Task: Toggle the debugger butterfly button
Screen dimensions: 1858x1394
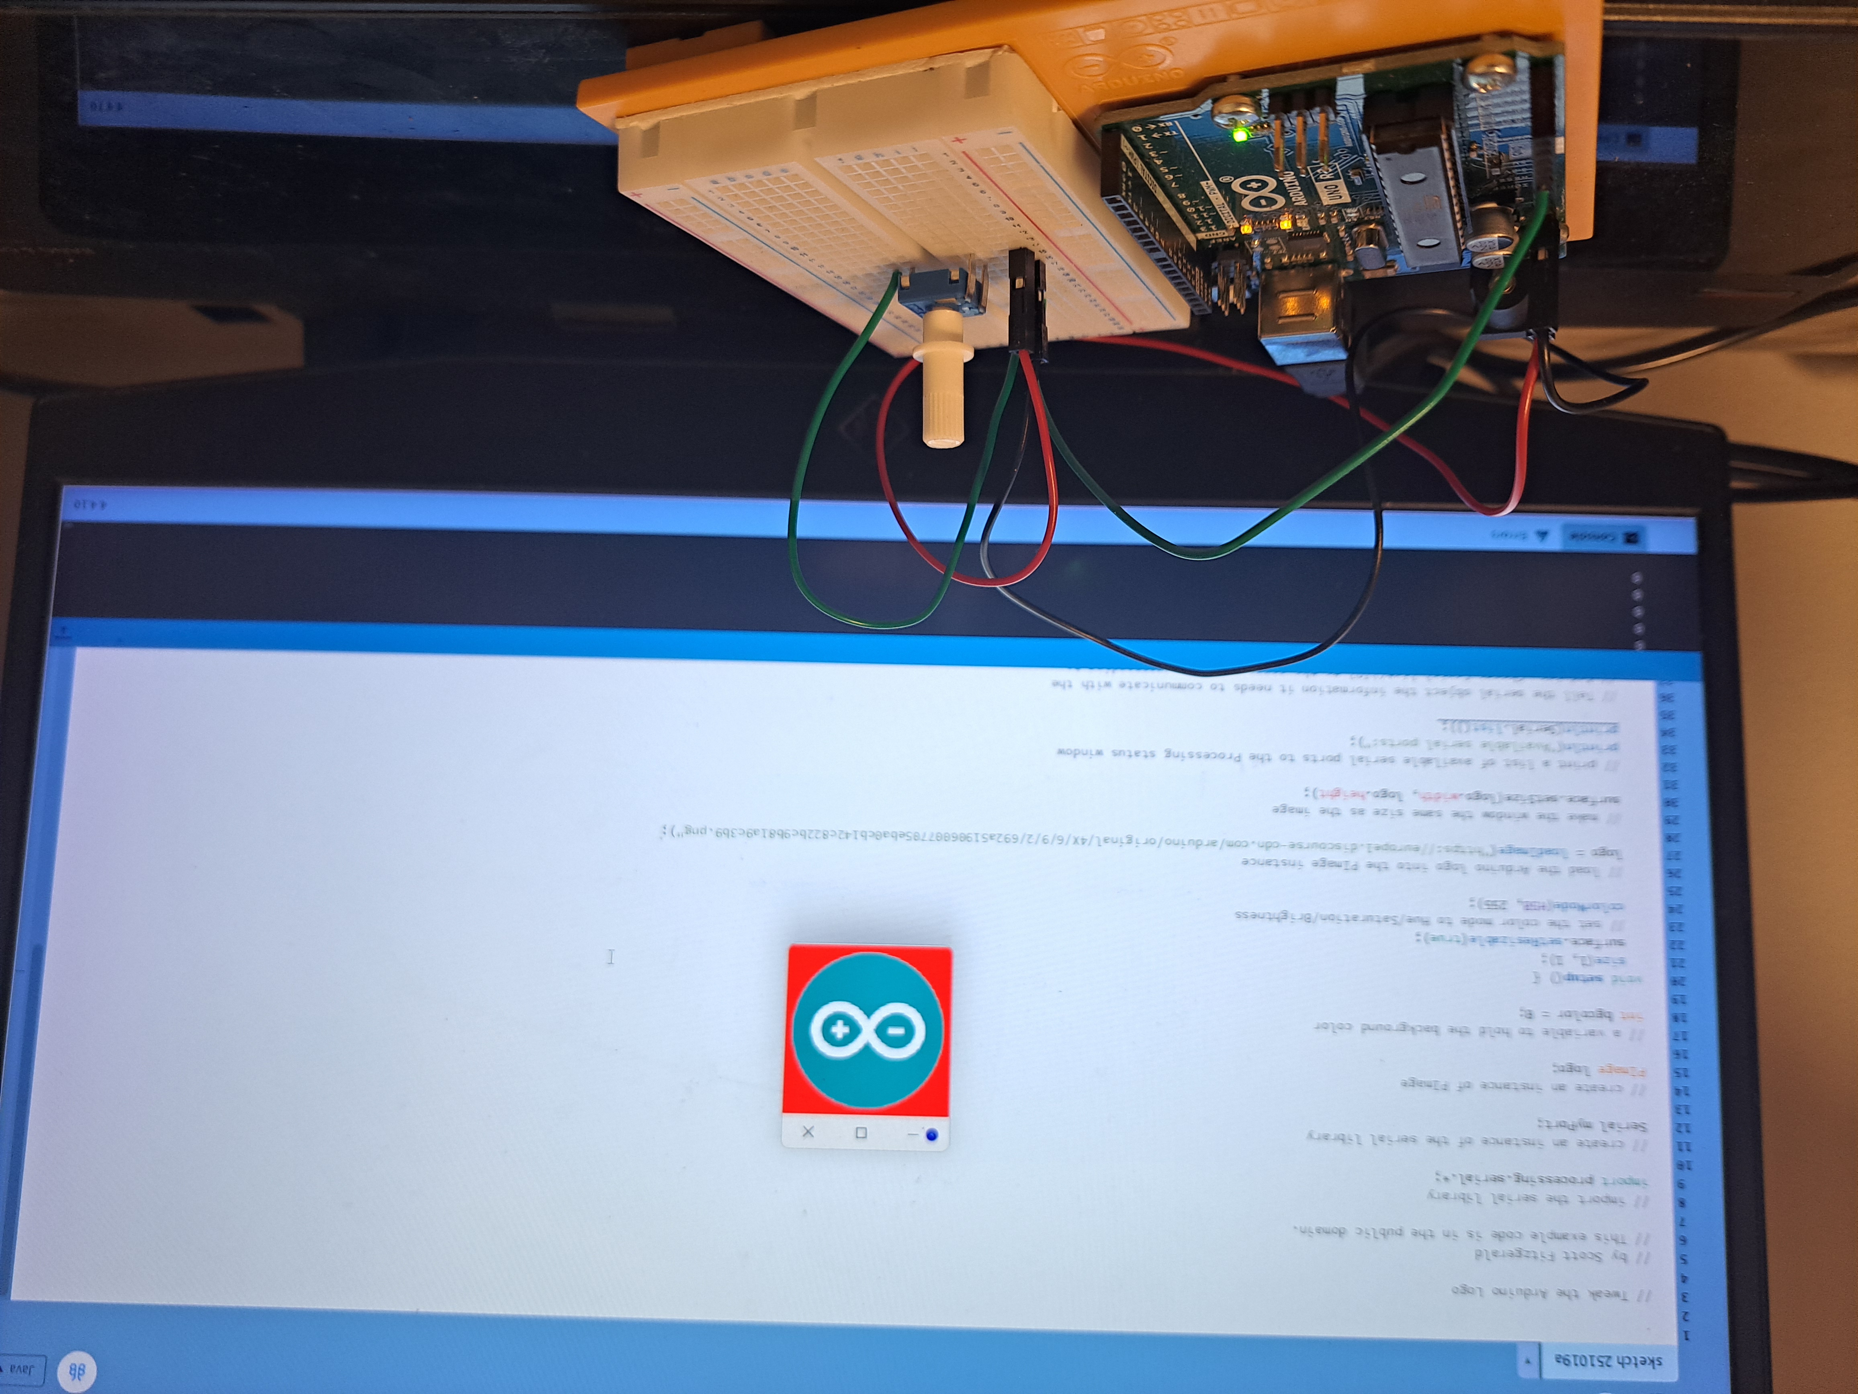Action: click(77, 1371)
